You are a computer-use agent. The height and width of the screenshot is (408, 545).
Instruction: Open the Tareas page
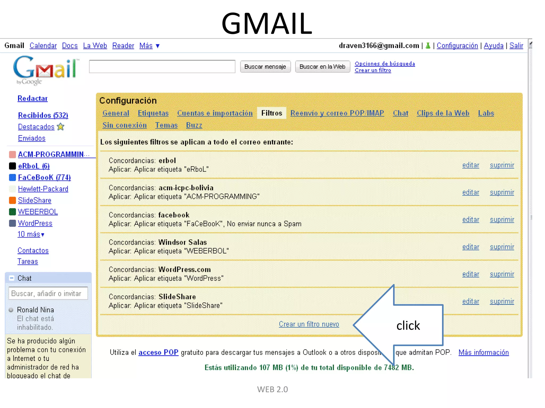tap(28, 261)
